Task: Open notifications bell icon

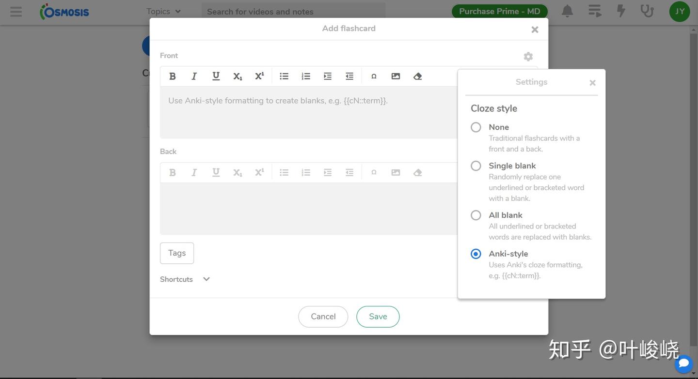Action: click(568, 11)
